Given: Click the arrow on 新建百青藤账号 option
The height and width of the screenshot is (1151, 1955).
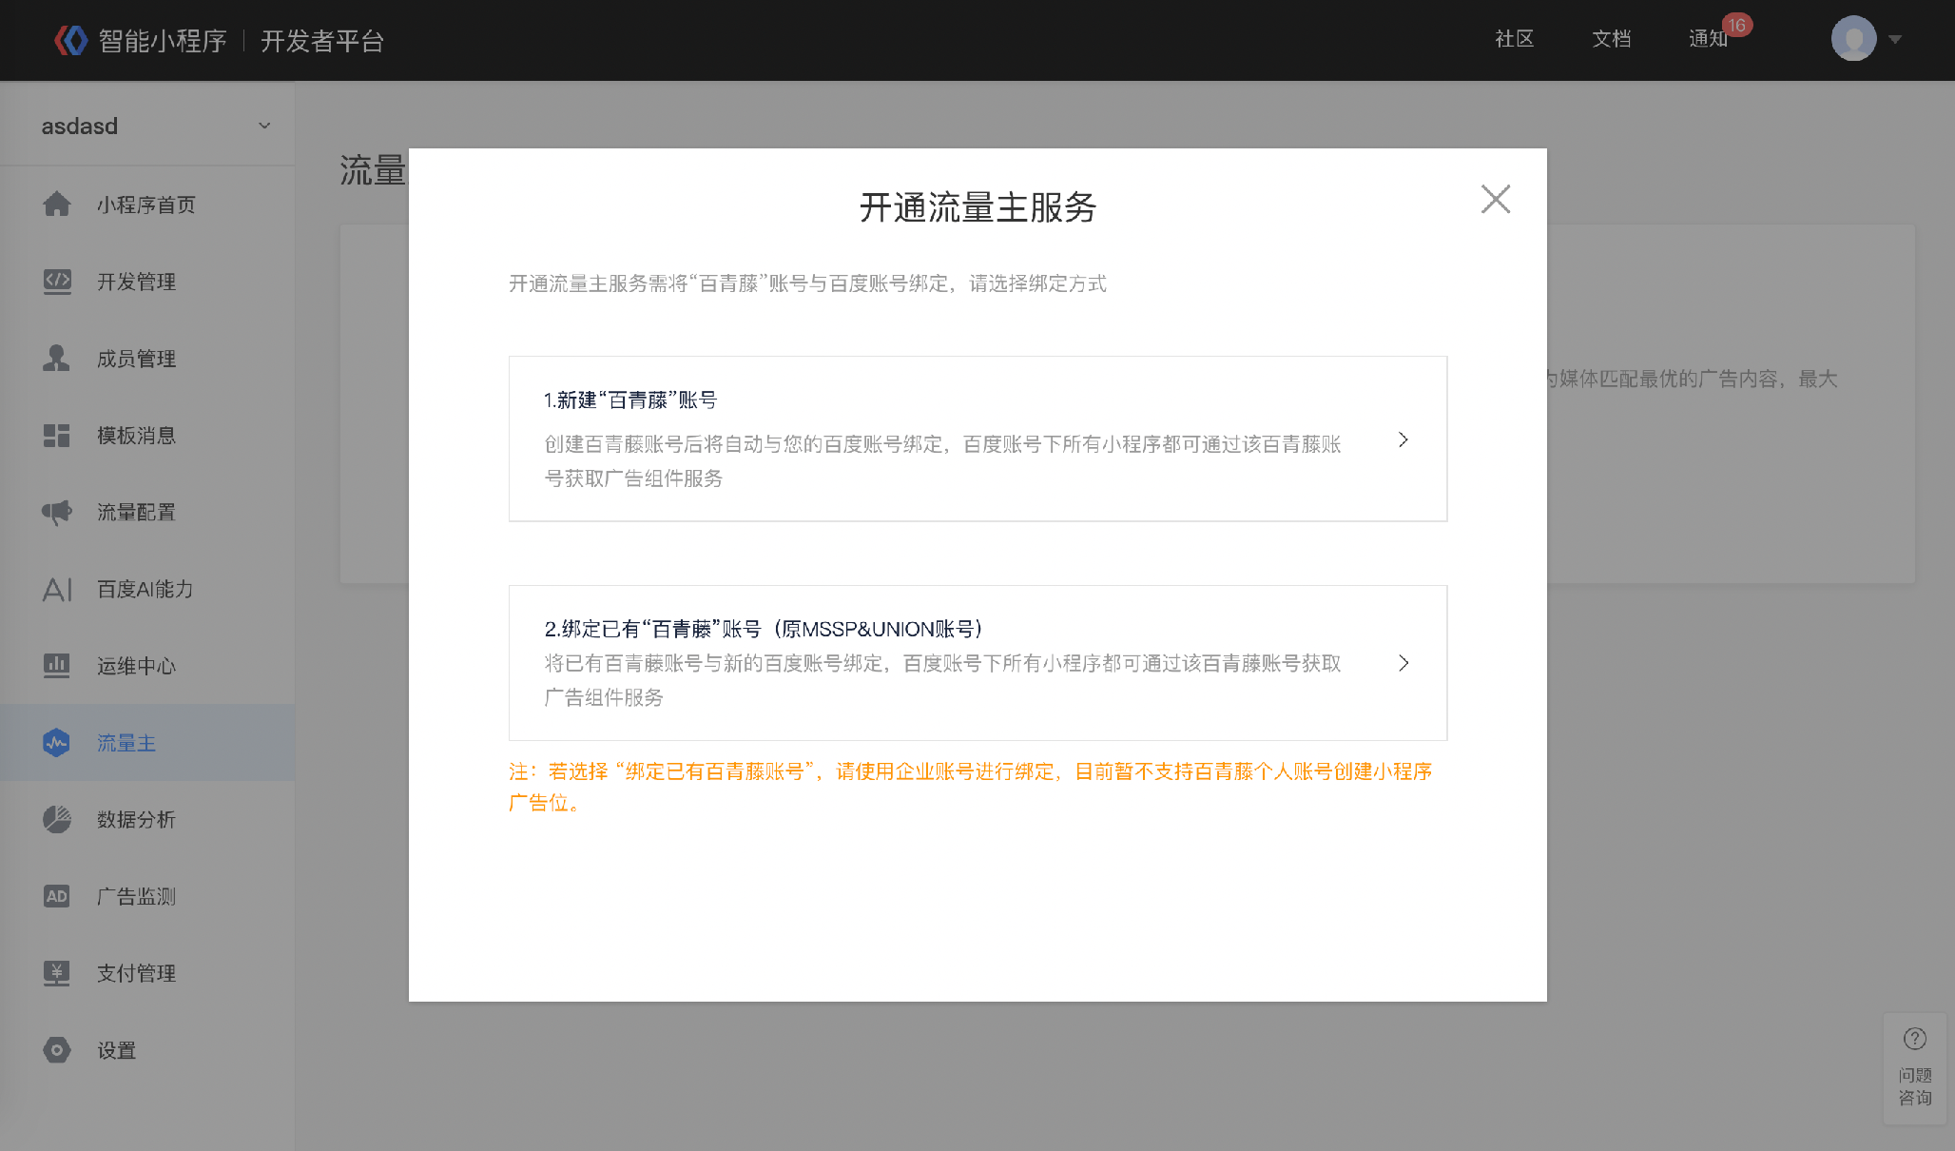Looking at the screenshot, I should (x=1403, y=439).
